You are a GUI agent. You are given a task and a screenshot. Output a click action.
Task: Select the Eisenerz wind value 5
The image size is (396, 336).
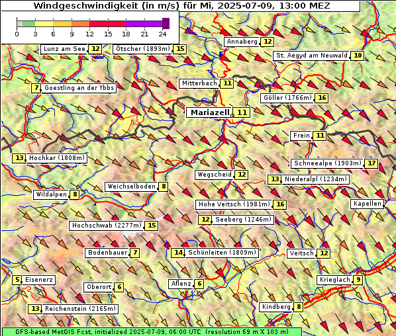(17, 280)
